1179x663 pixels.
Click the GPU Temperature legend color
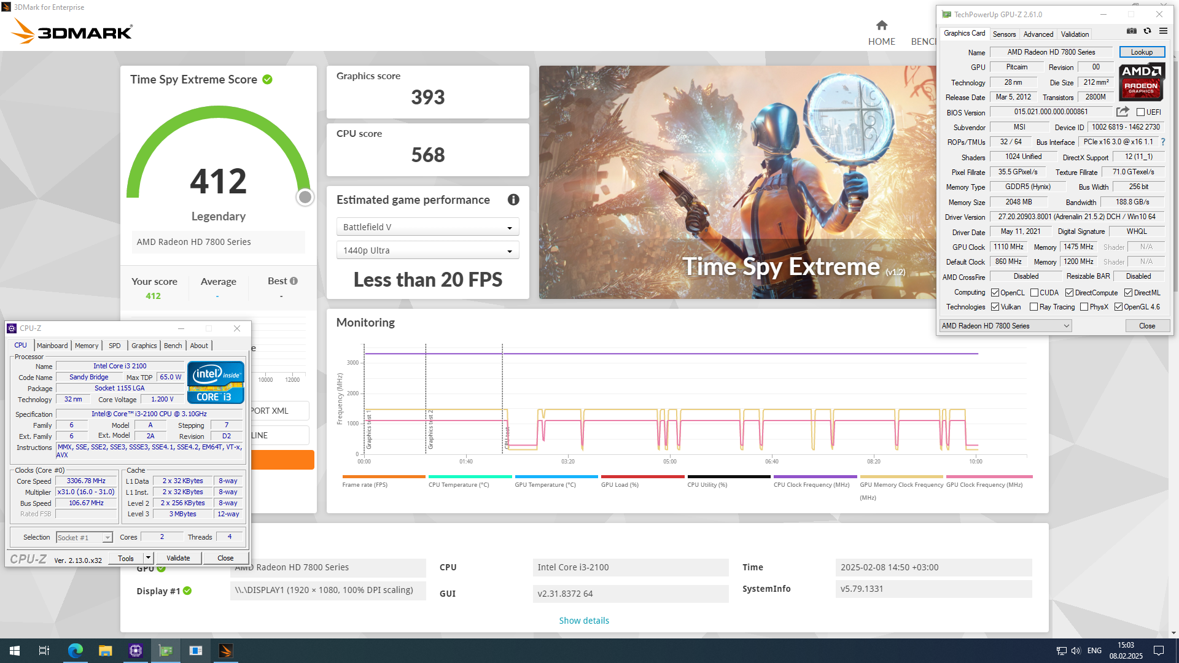pyautogui.click(x=556, y=476)
